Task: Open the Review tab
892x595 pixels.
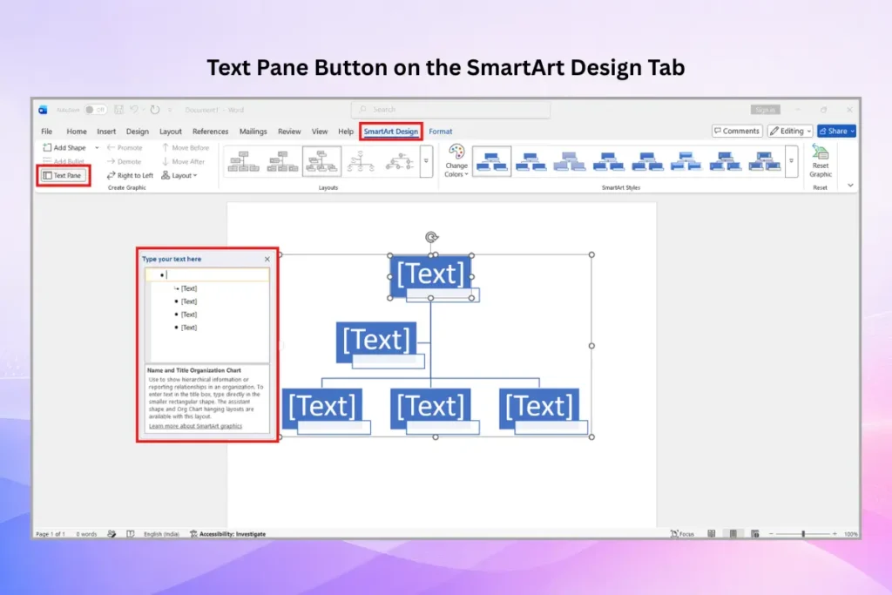Action: point(289,132)
